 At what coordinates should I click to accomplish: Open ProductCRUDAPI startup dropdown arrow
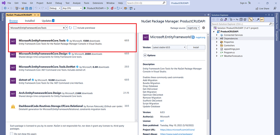click(105, 8)
